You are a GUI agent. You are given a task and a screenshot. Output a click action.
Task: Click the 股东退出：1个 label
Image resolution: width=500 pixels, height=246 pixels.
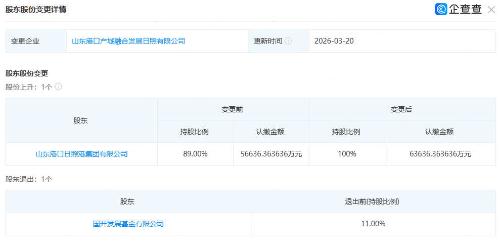(x=29, y=179)
